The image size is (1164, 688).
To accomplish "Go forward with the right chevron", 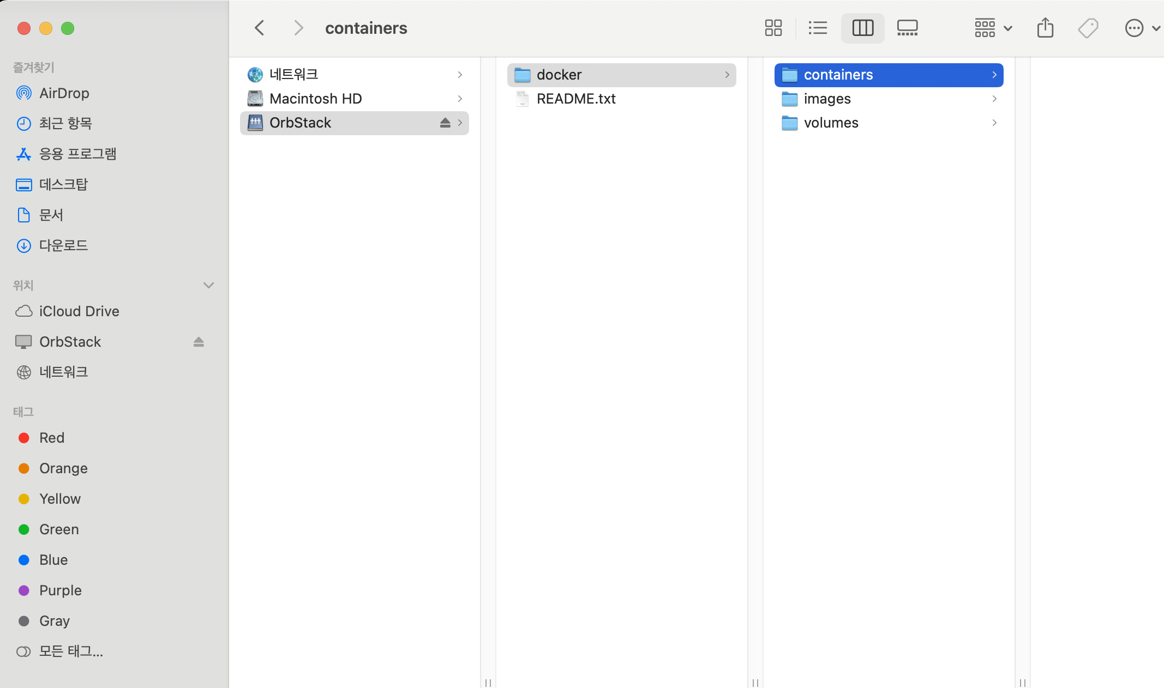I will click(x=298, y=28).
